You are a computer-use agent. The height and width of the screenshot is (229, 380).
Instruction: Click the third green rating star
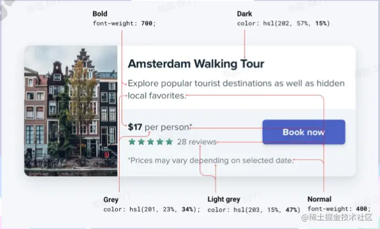click(x=151, y=141)
